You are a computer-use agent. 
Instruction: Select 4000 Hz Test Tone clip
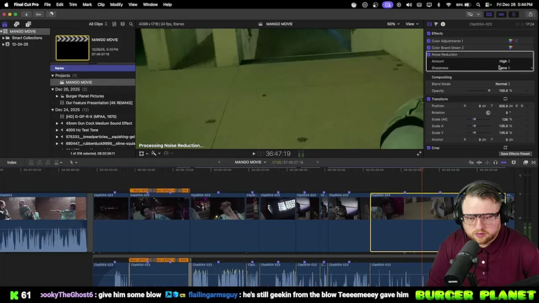pyautogui.click(x=82, y=130)
